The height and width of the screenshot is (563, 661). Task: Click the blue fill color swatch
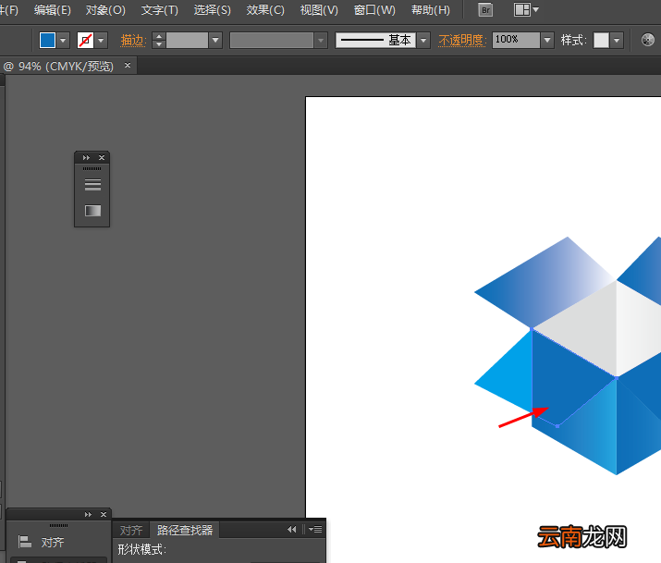[47, 41]
